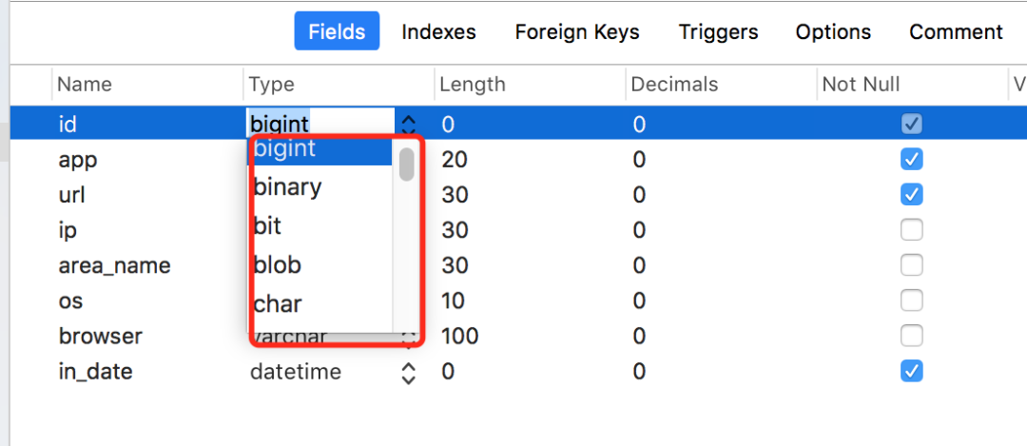Image resolution: width=1027 pixels, height=446 pixels.
Task: Disable Not Null for in_date field
Action: [x=911, y=371]
